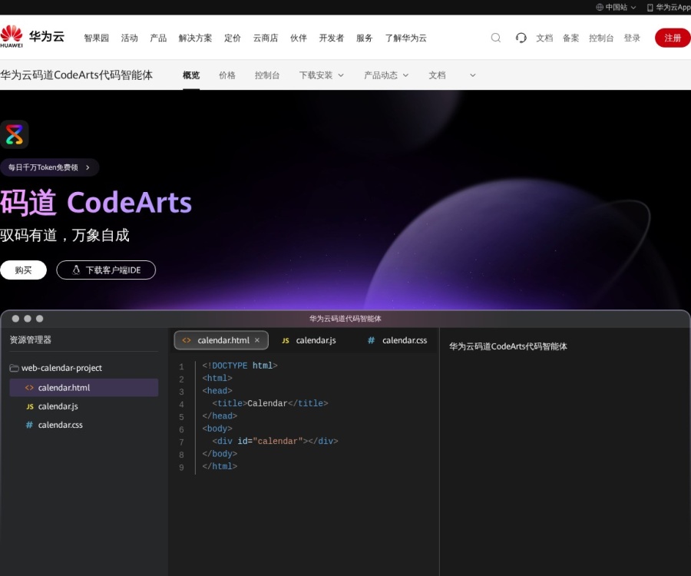Click folder icon of web-calendar-project

click(14, 368)
